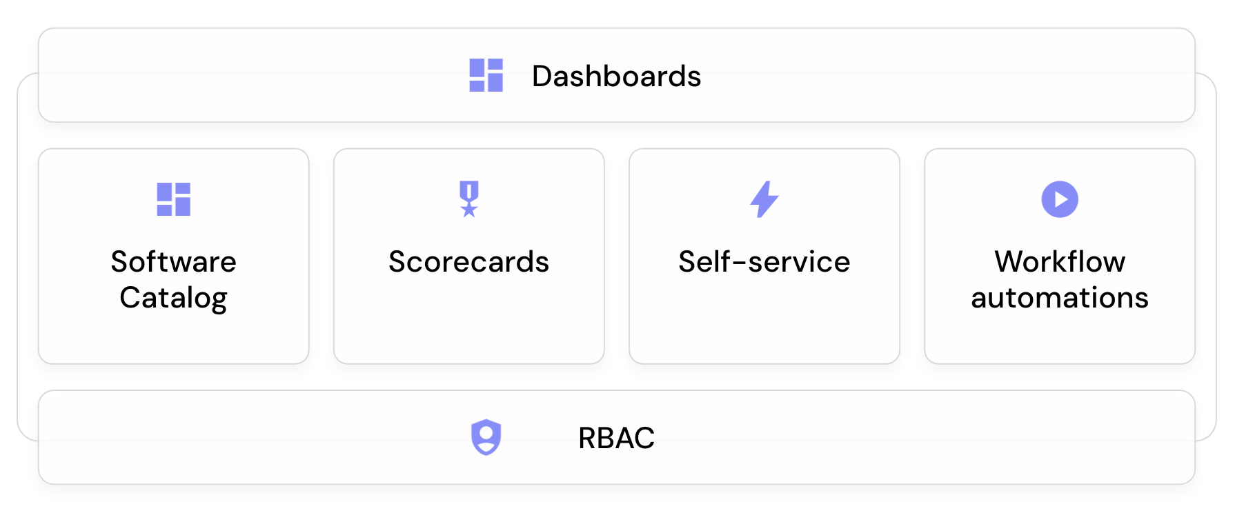Image resolution: width=1235 pixels, height=513 pixels.
Task: Click the Scorecards medal icon
Action: (469, 199)
